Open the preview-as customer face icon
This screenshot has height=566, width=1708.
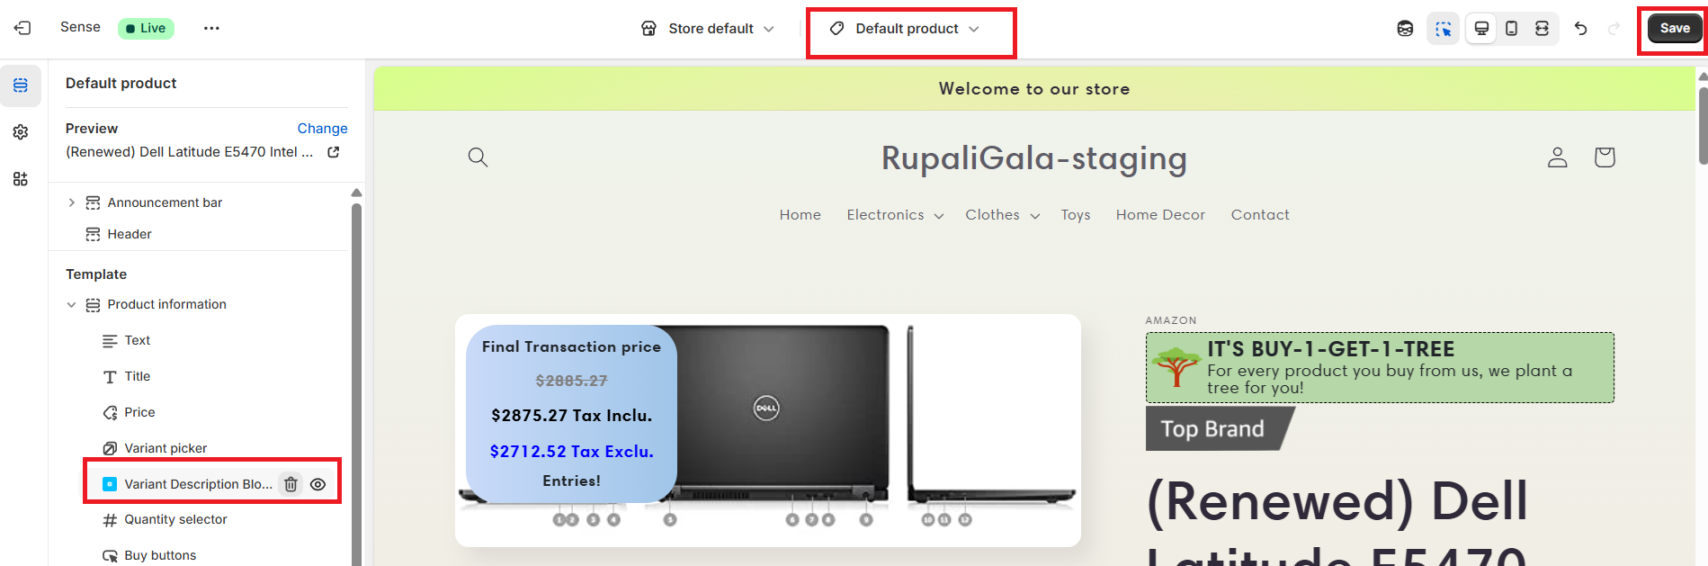coord(1405,29)
